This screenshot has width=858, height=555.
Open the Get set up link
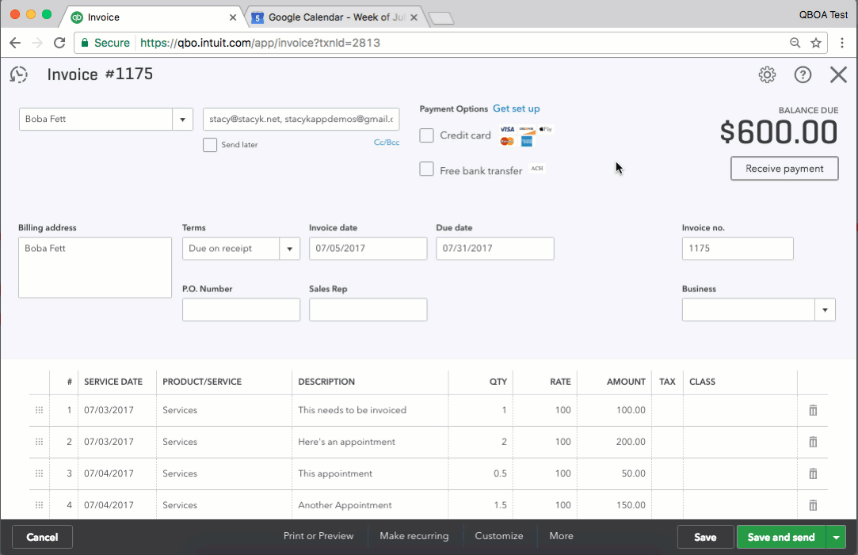pos(516,108)
